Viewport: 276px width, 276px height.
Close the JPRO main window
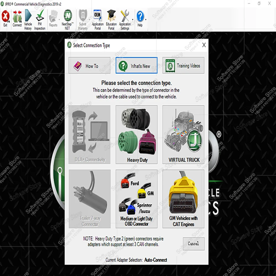pos(269,4)
